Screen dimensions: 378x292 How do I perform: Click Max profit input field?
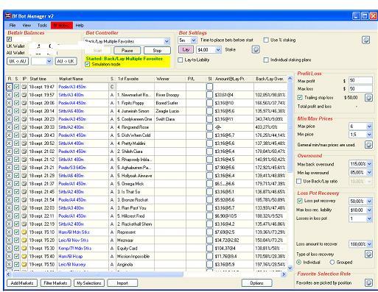pyautogui.click(x=360, y=80)
